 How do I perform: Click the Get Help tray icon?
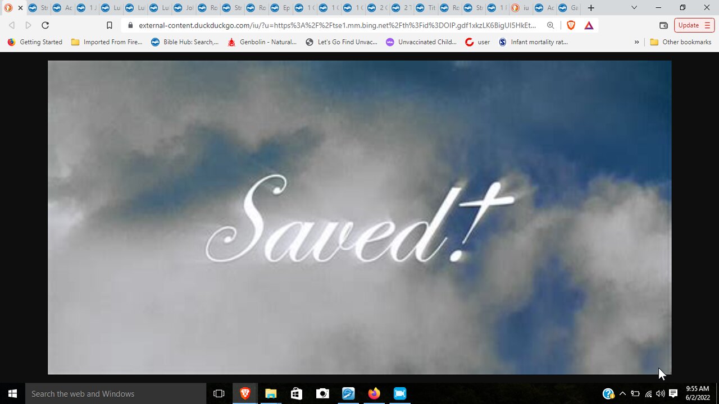pyautogui.click(x=608, y=393)
